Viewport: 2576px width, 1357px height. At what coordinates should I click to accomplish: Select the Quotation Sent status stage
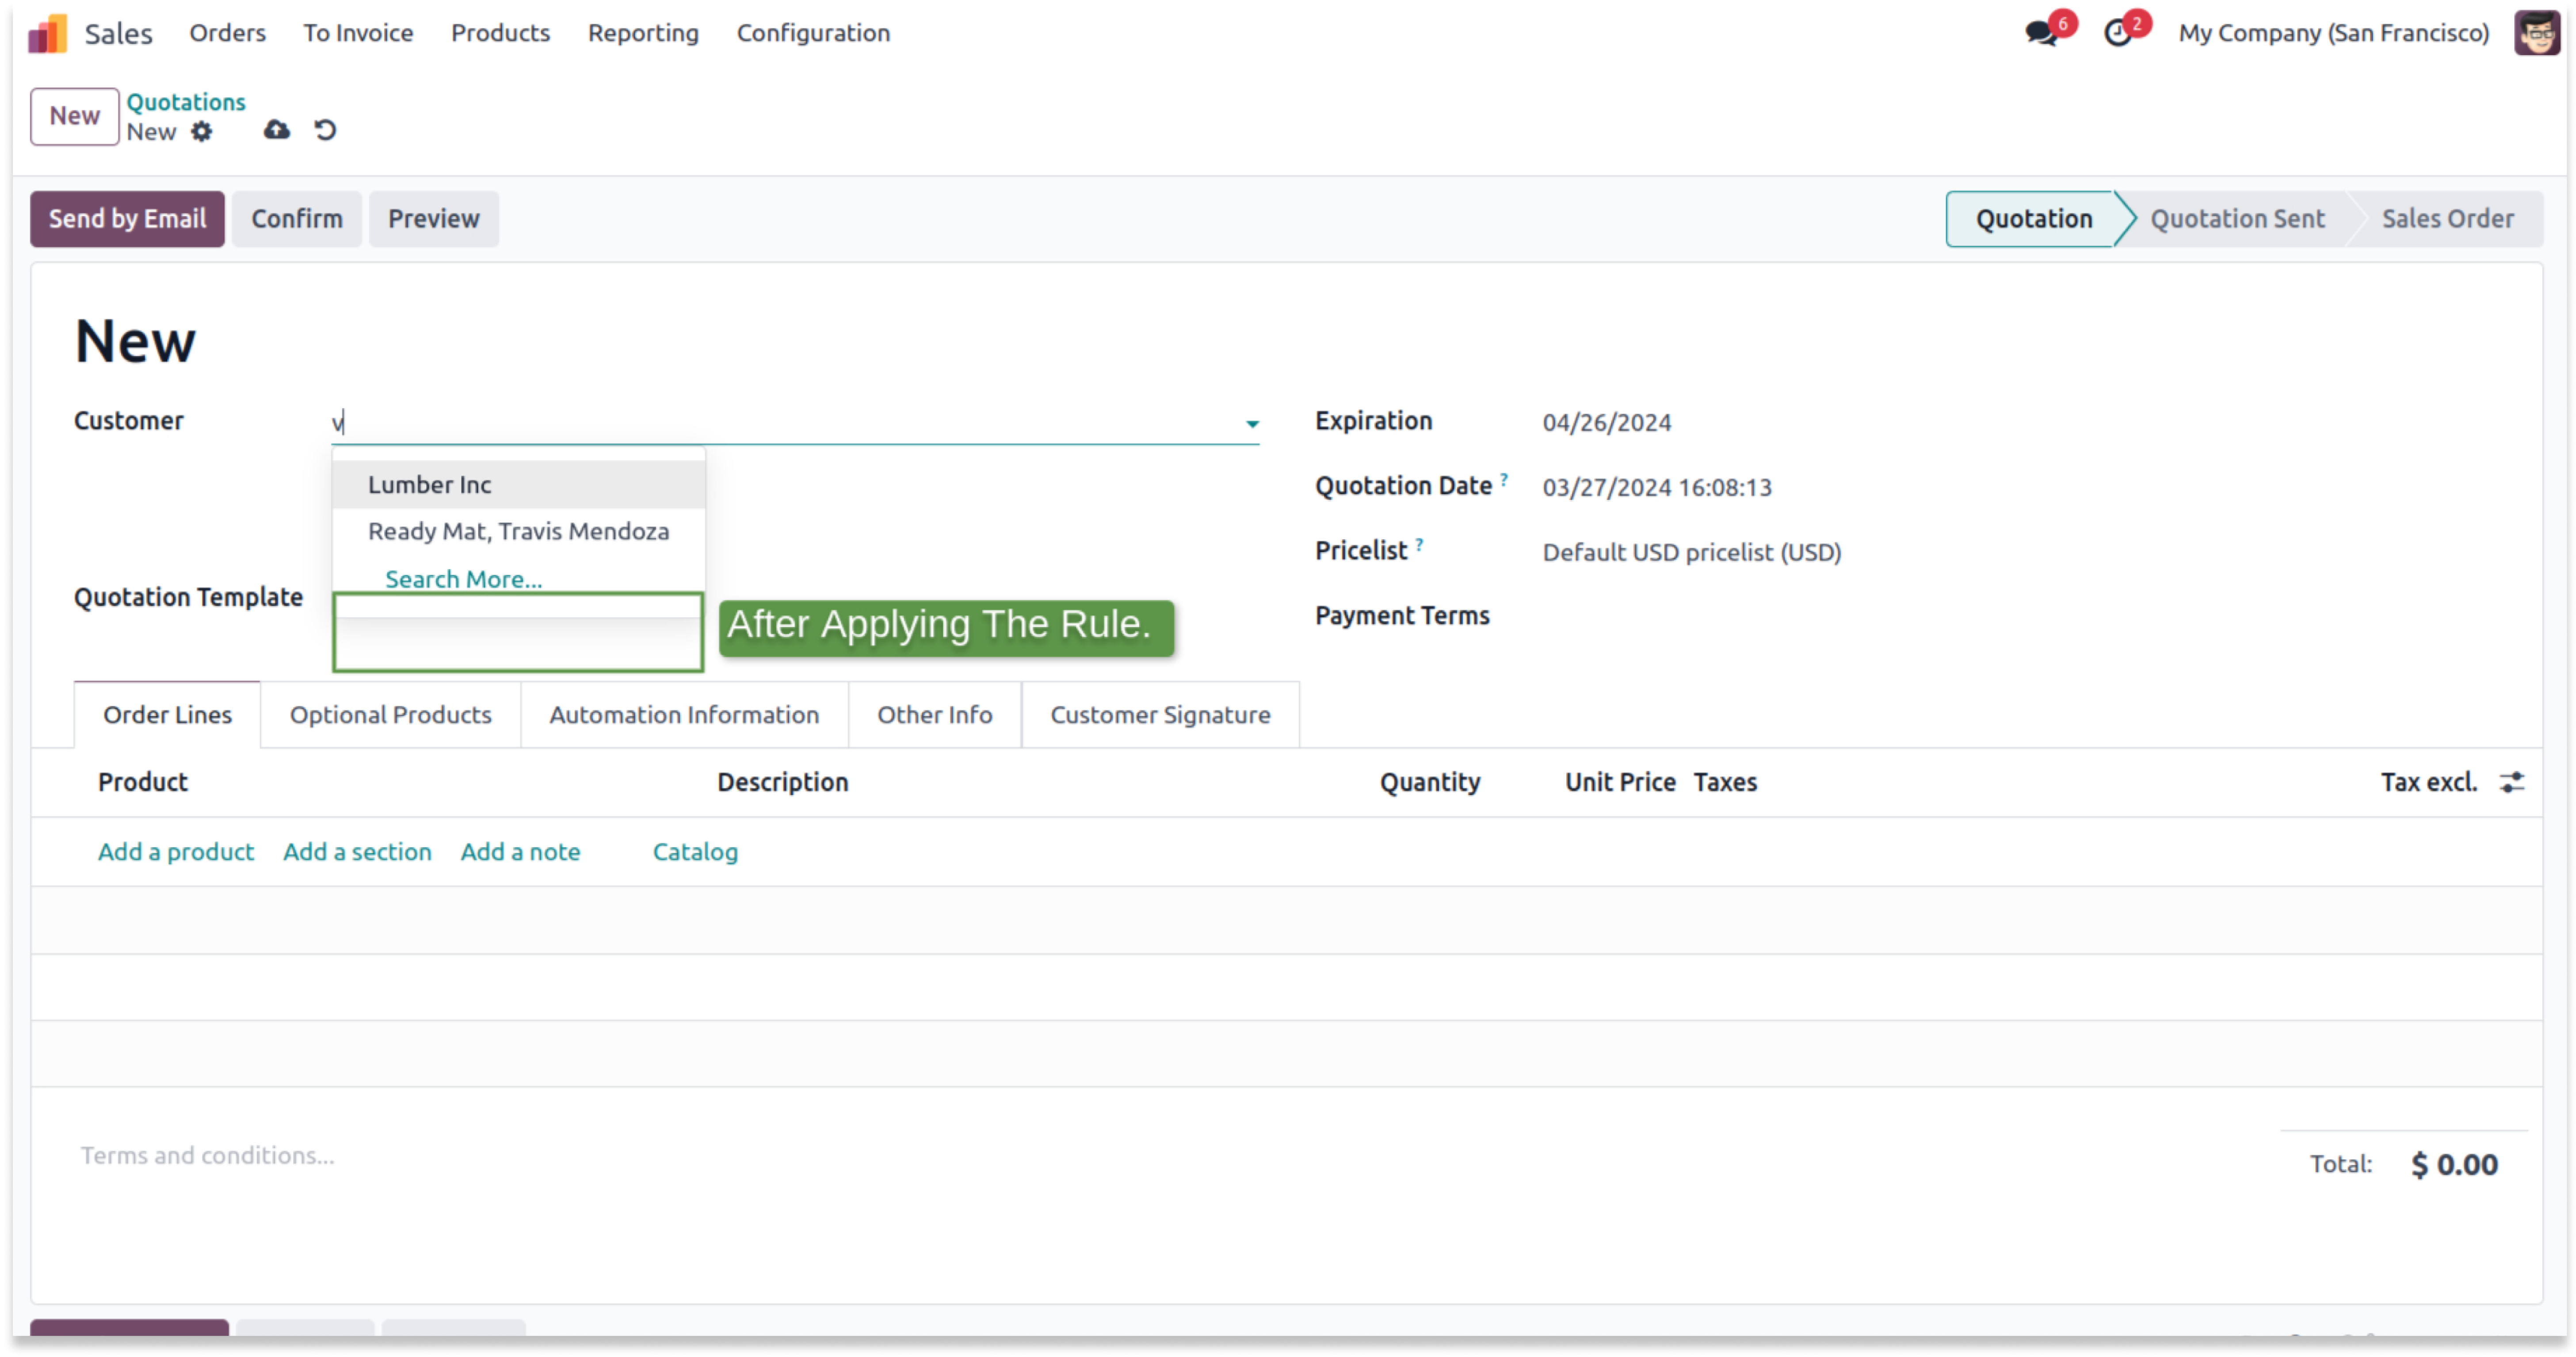[x=2237, y=219]
